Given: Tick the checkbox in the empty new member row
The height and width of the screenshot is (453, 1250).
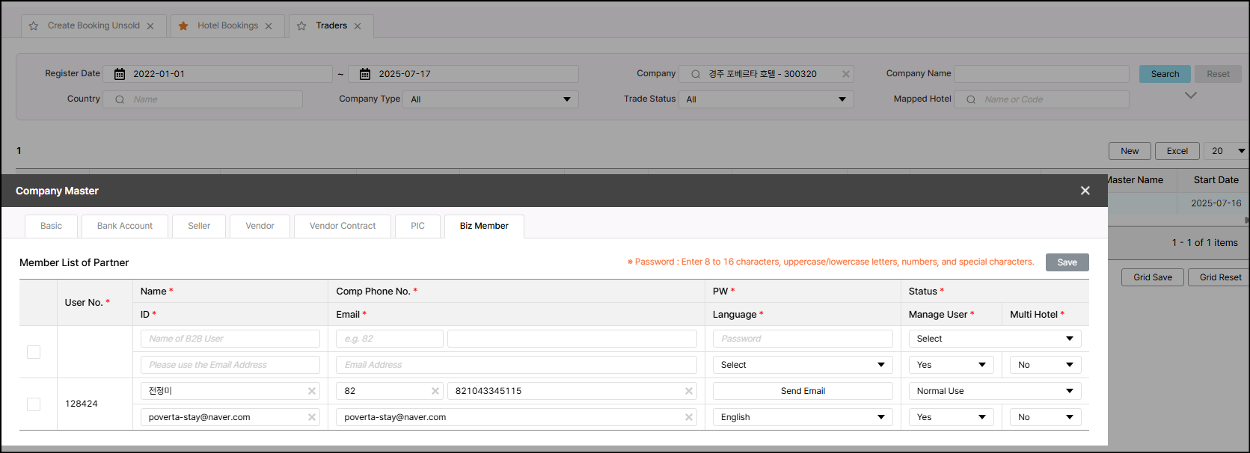Looking at the screenshot, I should 34,352.
